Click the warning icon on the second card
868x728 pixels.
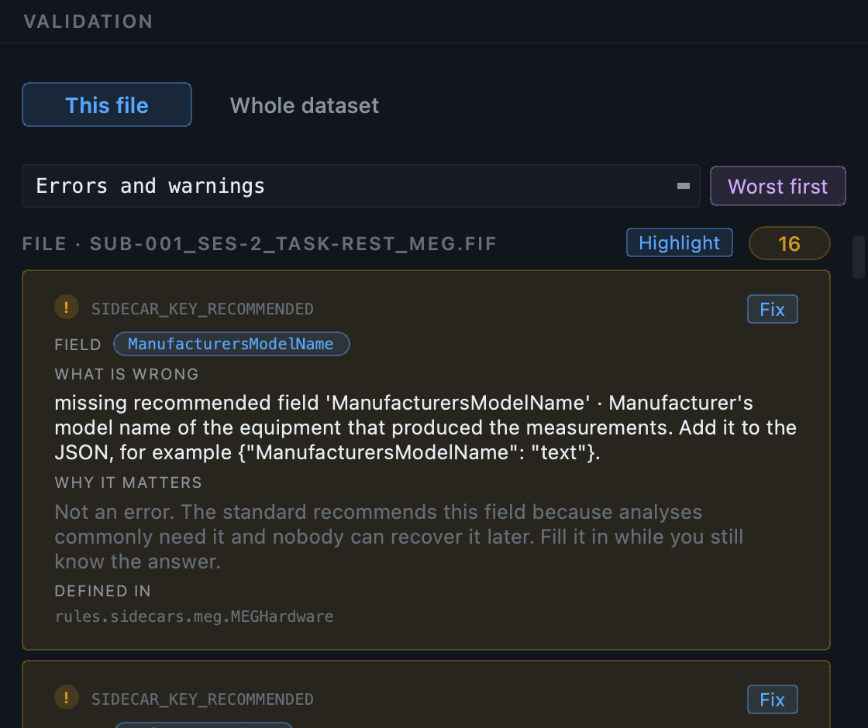[x=67, y=698]
